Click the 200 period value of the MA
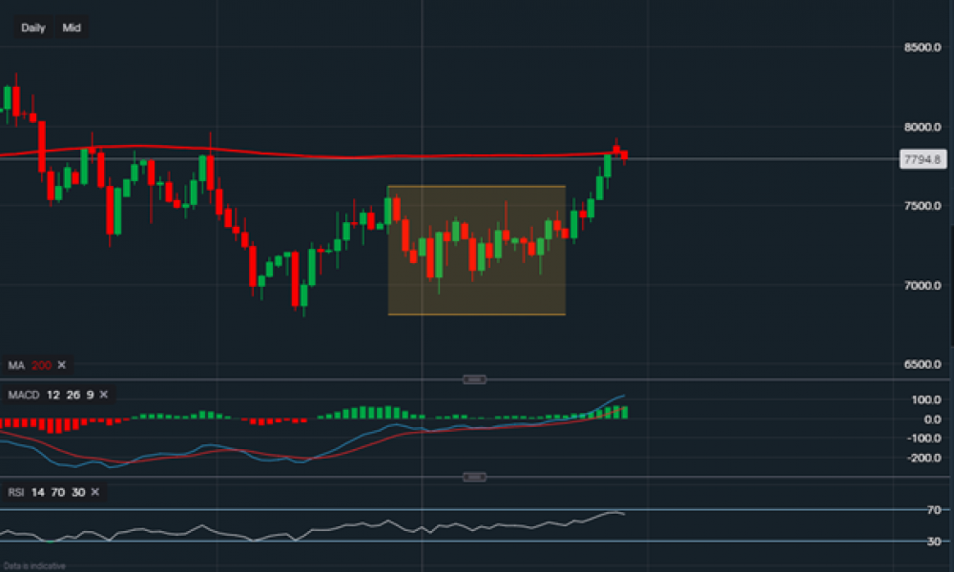 click(41, 364)
